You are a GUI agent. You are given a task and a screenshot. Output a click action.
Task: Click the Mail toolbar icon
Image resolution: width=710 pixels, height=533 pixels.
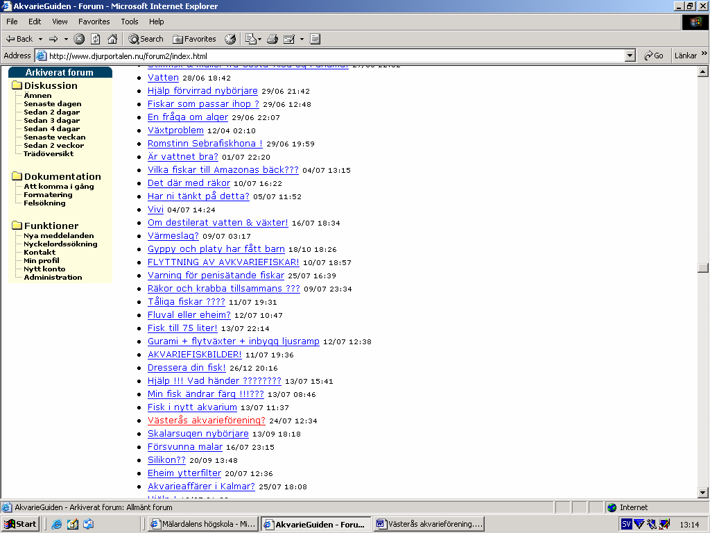point(252,39)
